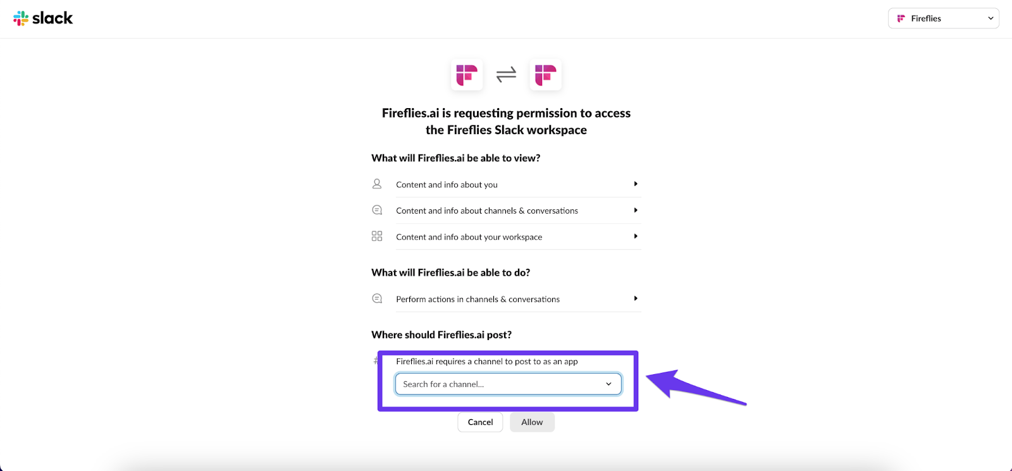Expand 'Content and info about your workspace' arrow
1012x471 pixels.
click(636, 236)
